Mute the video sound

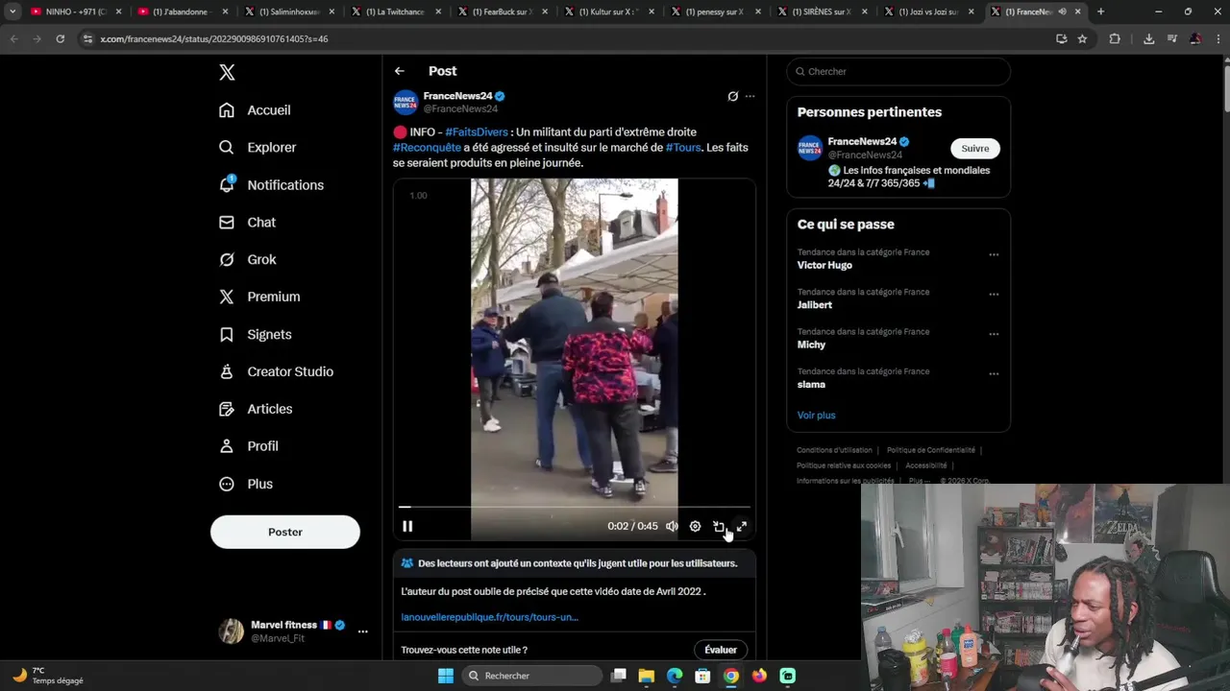click(672, 526)
